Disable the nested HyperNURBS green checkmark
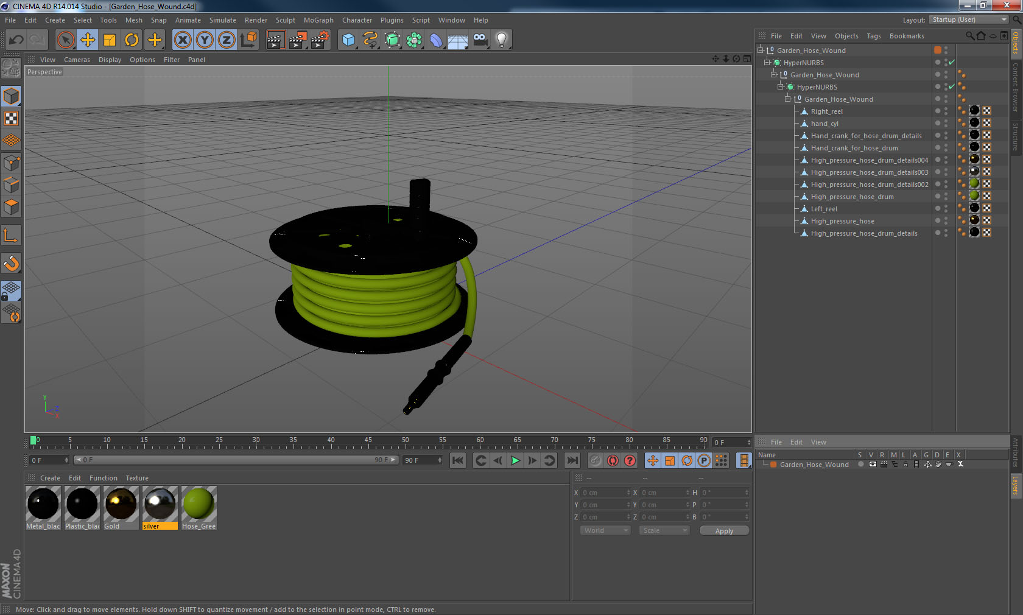This screenshot has height=615, width=1023. 952,87
